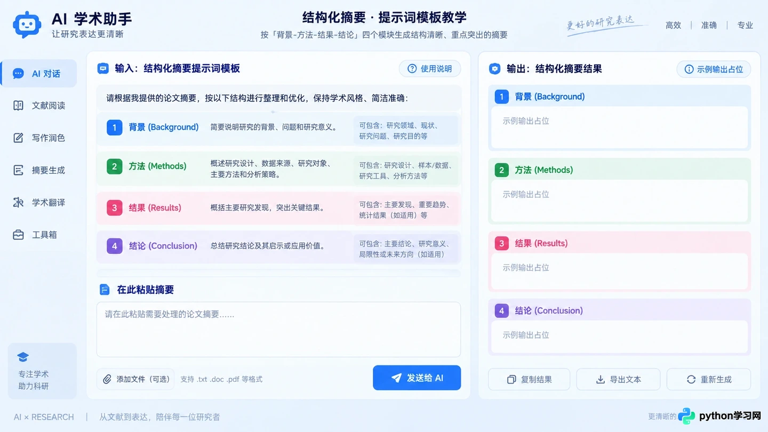
Task: Click the info icon in 示例输出占位 button
Action: pyautogui.click(x=689, y=69)
